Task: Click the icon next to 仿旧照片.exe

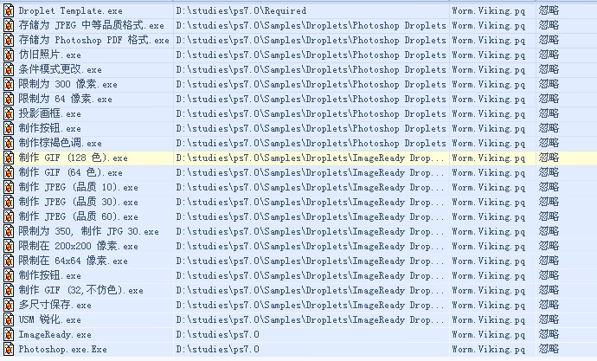Action: [x=9, y=55]
